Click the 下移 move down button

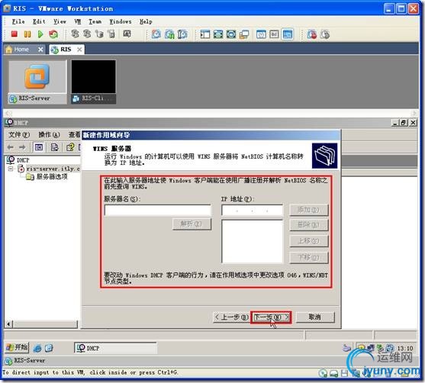(x=309, y=257)
